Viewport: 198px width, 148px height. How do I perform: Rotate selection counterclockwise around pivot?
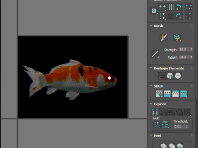[x=179, y=7]
